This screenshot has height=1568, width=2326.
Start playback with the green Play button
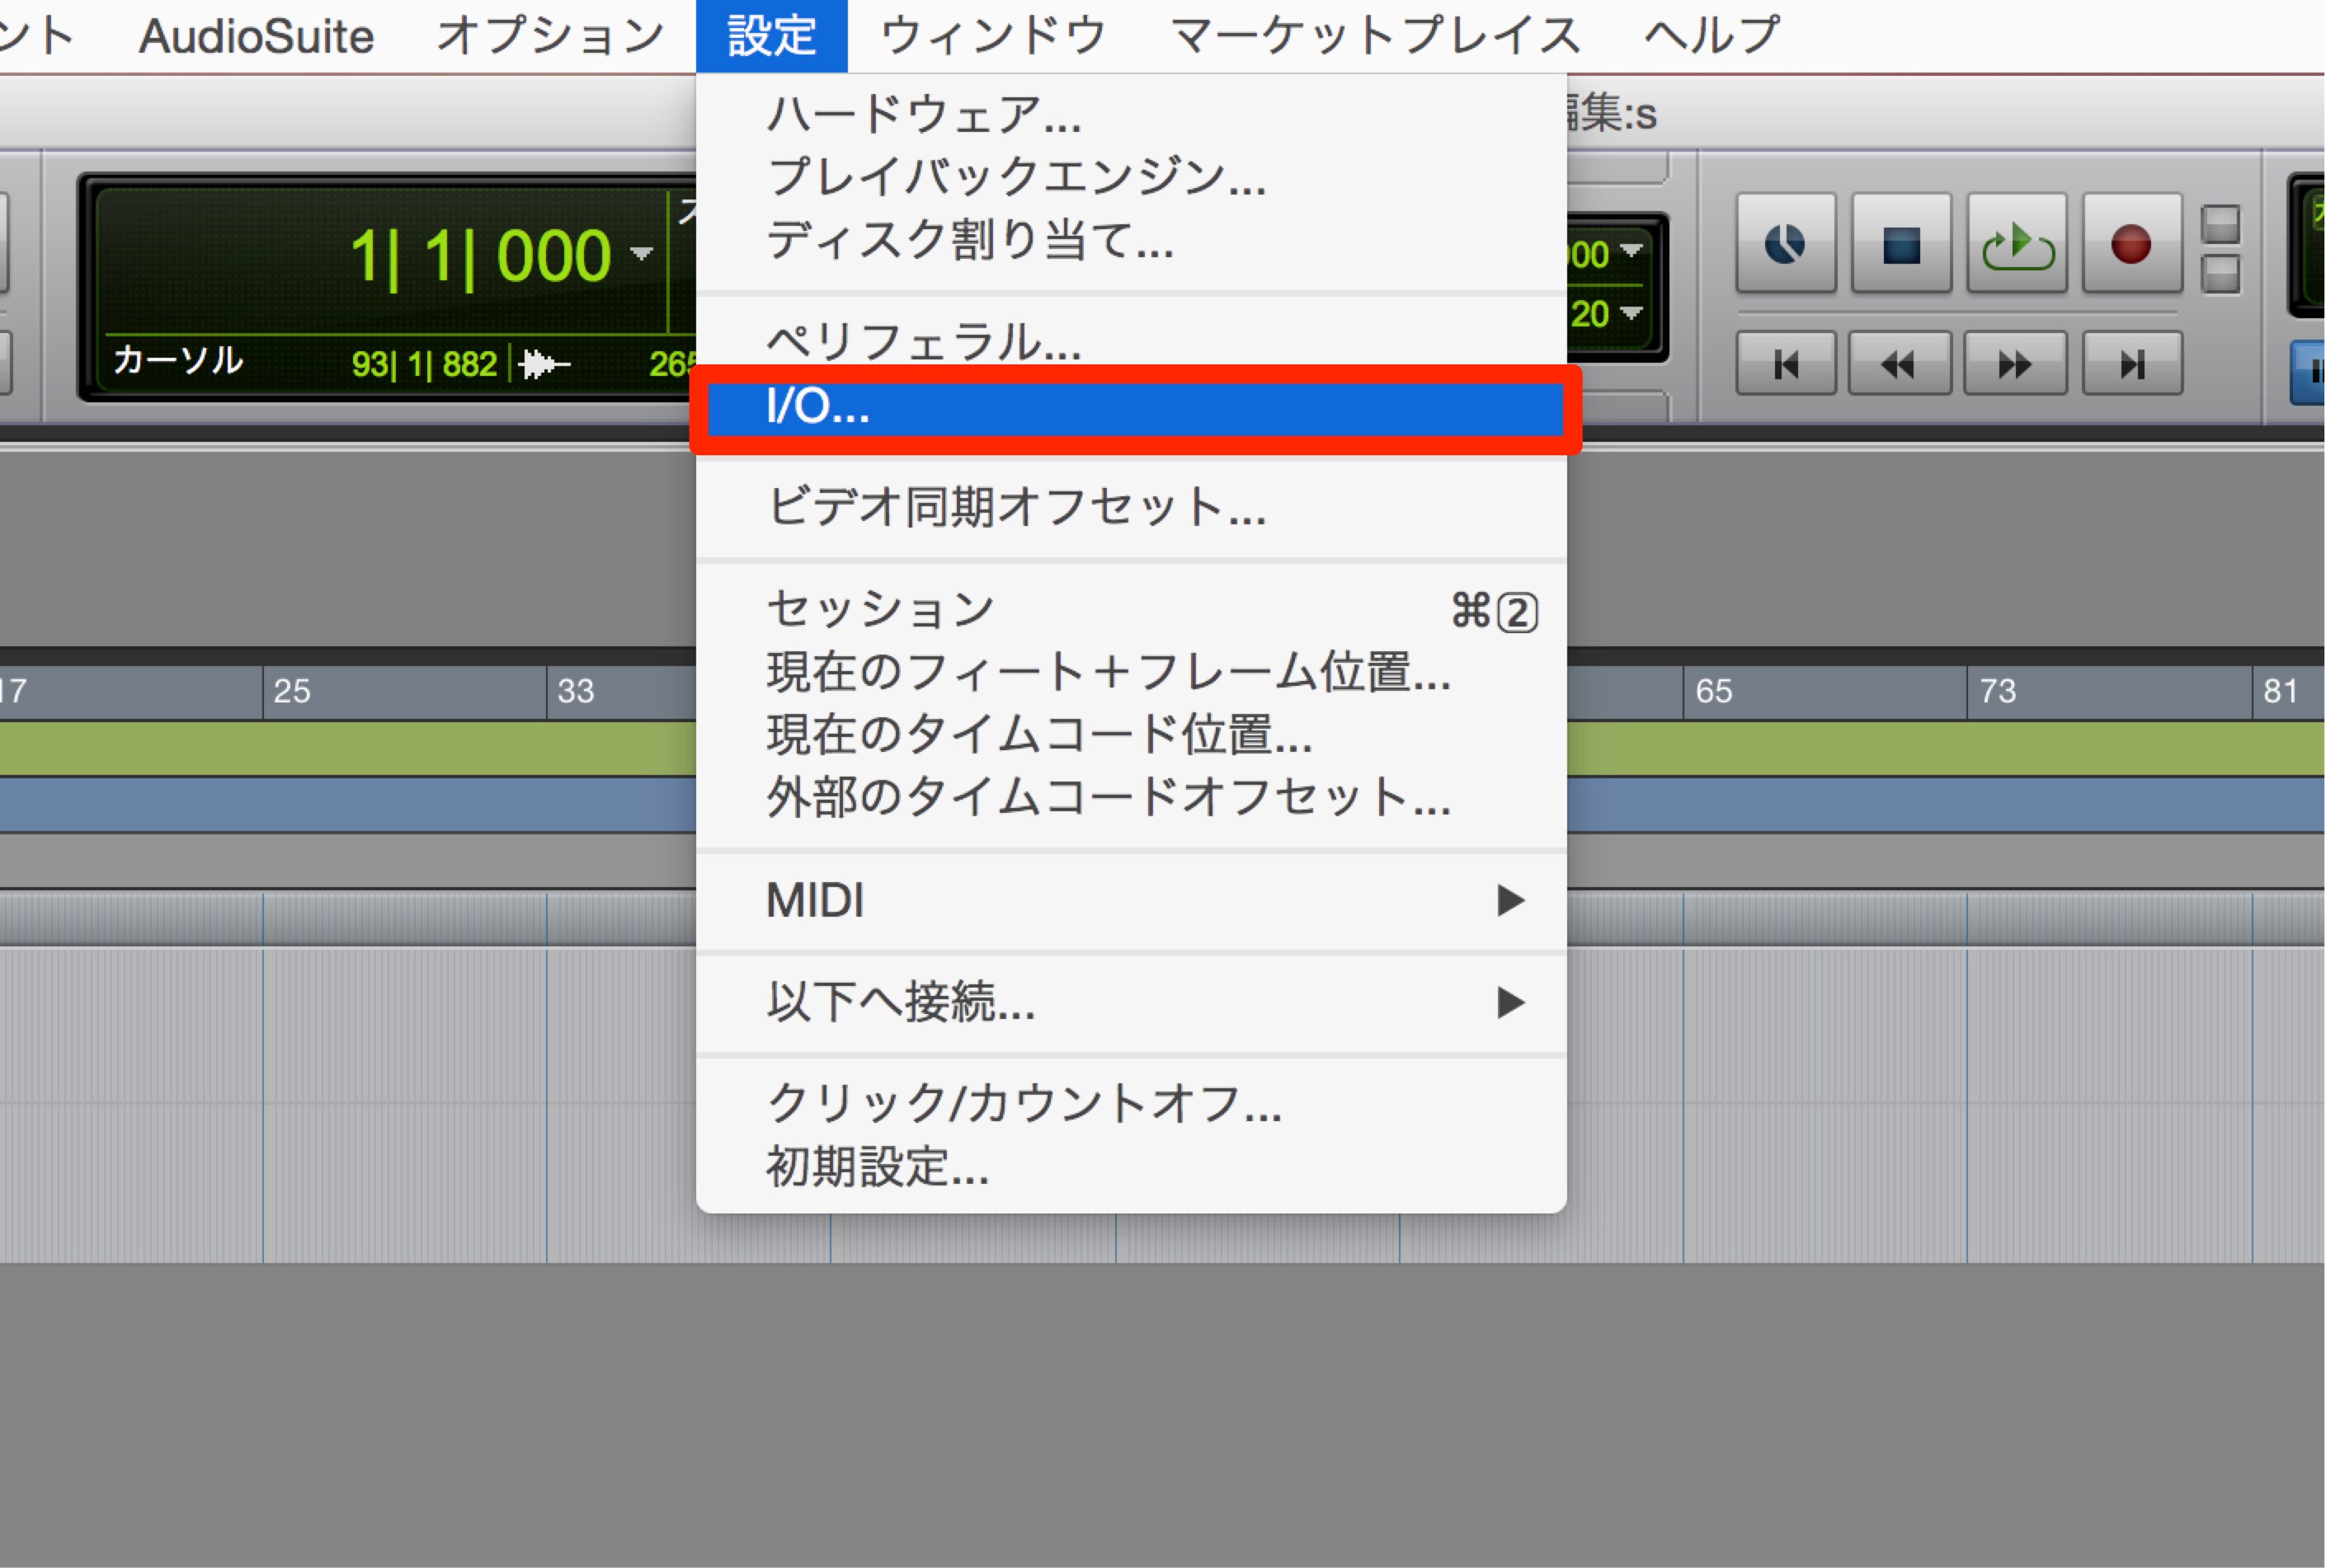pos(2017,244)
